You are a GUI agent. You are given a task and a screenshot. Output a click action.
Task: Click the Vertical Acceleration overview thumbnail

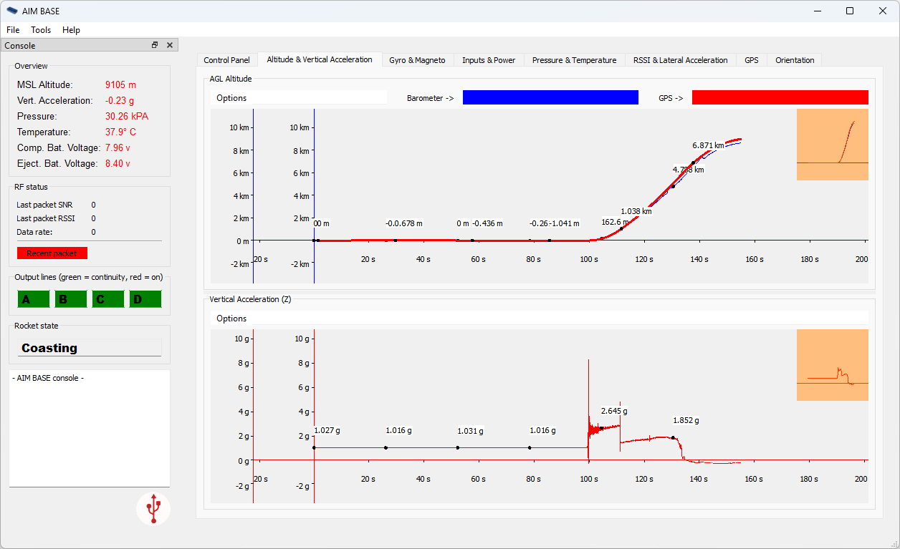pos(833,365)
